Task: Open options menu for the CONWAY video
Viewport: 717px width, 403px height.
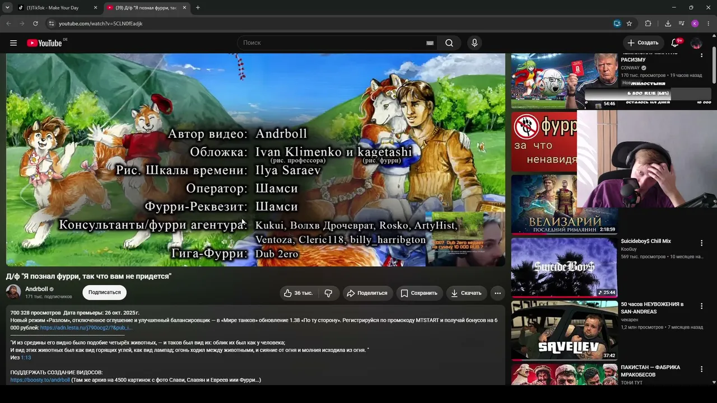Action: (x=701, y=55)
